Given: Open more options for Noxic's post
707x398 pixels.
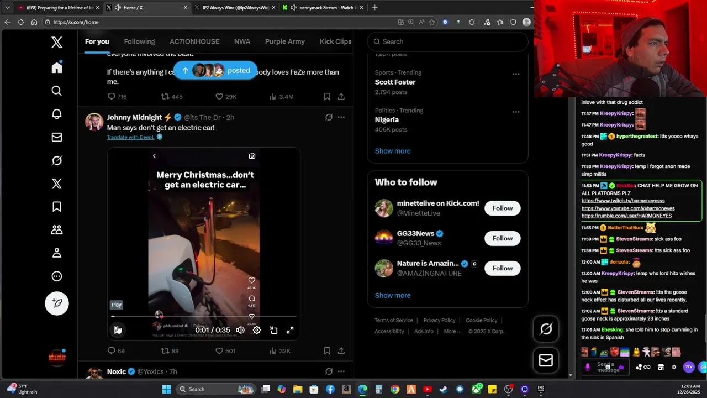Looking at the screenshot, I should click(341, 371).
